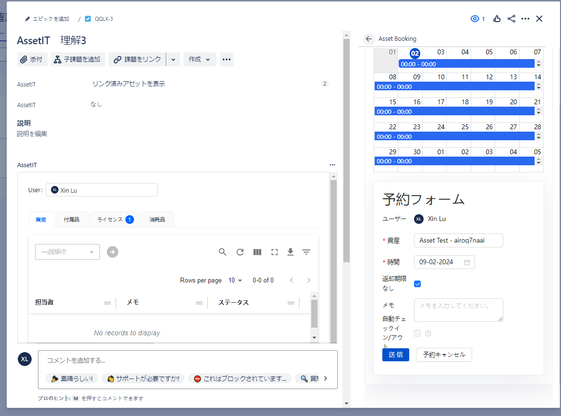Submit the booking with 送信
561x416 pixels.
pos(396,355)
